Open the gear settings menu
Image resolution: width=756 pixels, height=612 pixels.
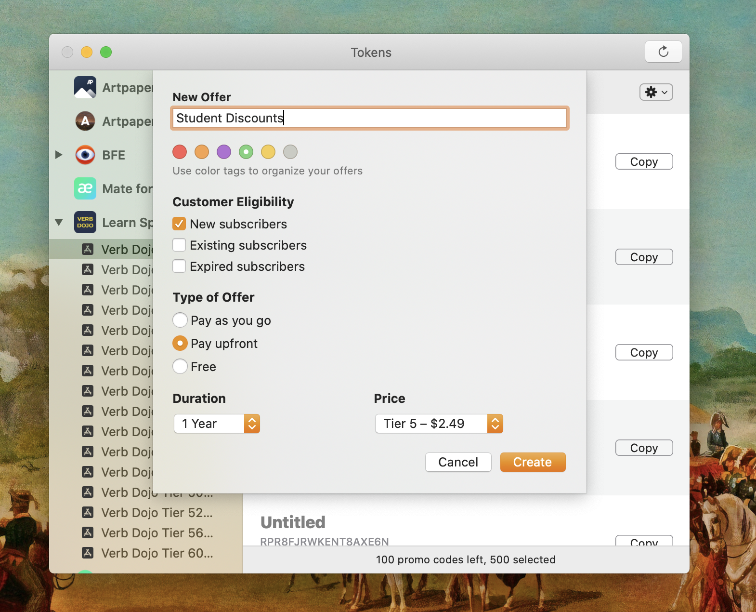click(x=656, y=92)
